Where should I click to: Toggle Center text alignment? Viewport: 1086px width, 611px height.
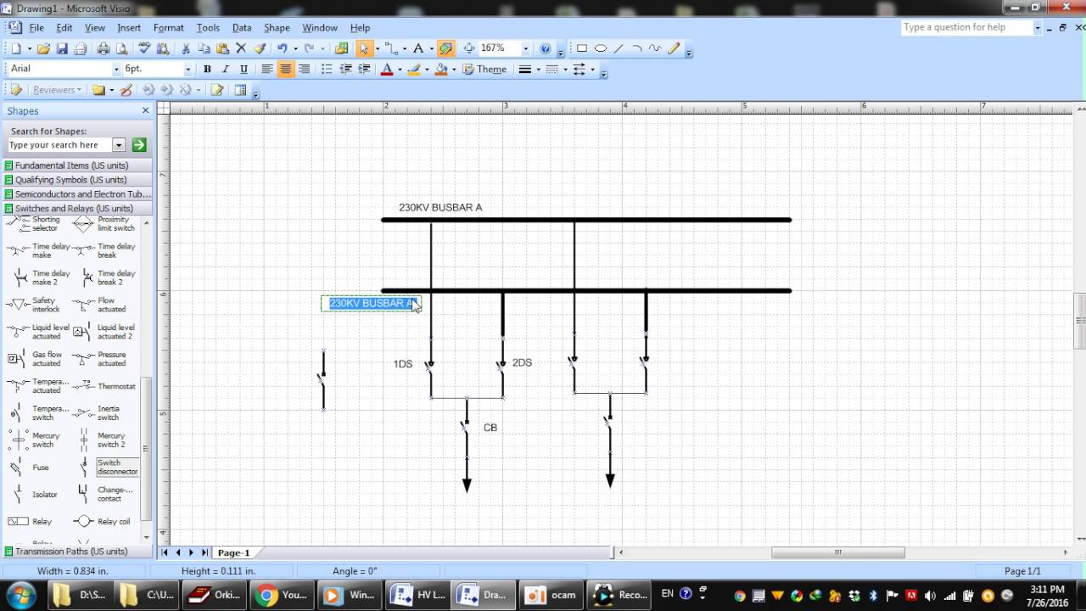pyautogui.click(x=286, y=70)
